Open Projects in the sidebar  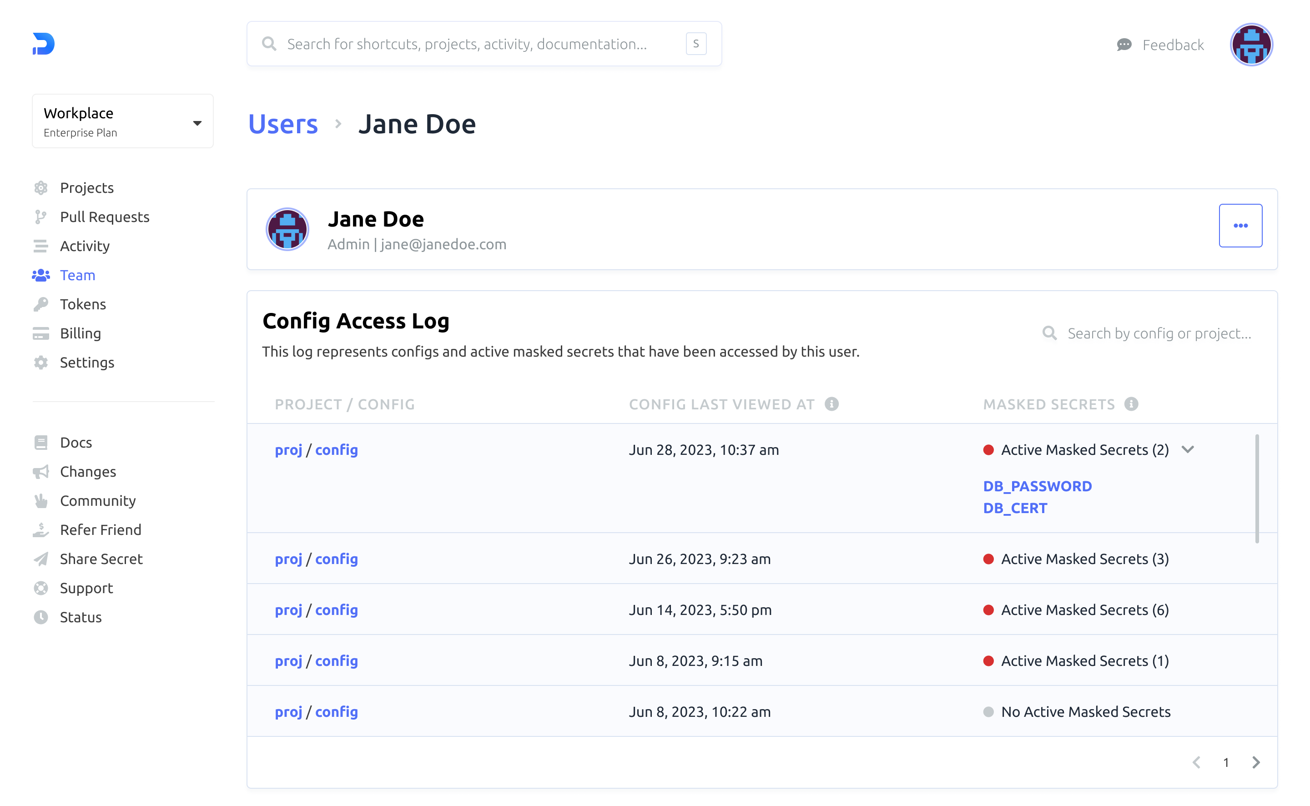[x=86, y=188]
